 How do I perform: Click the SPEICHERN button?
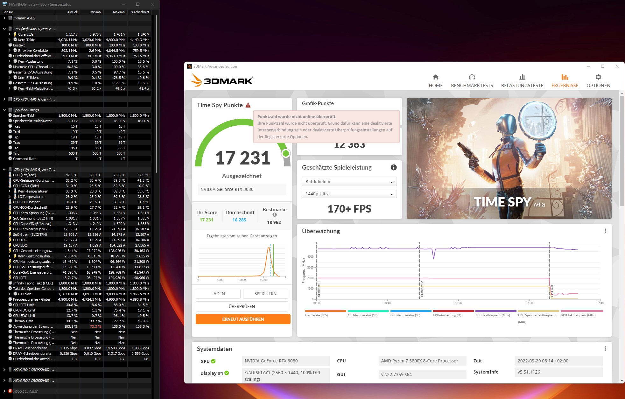pyautogui.click(x=265, y=294)
